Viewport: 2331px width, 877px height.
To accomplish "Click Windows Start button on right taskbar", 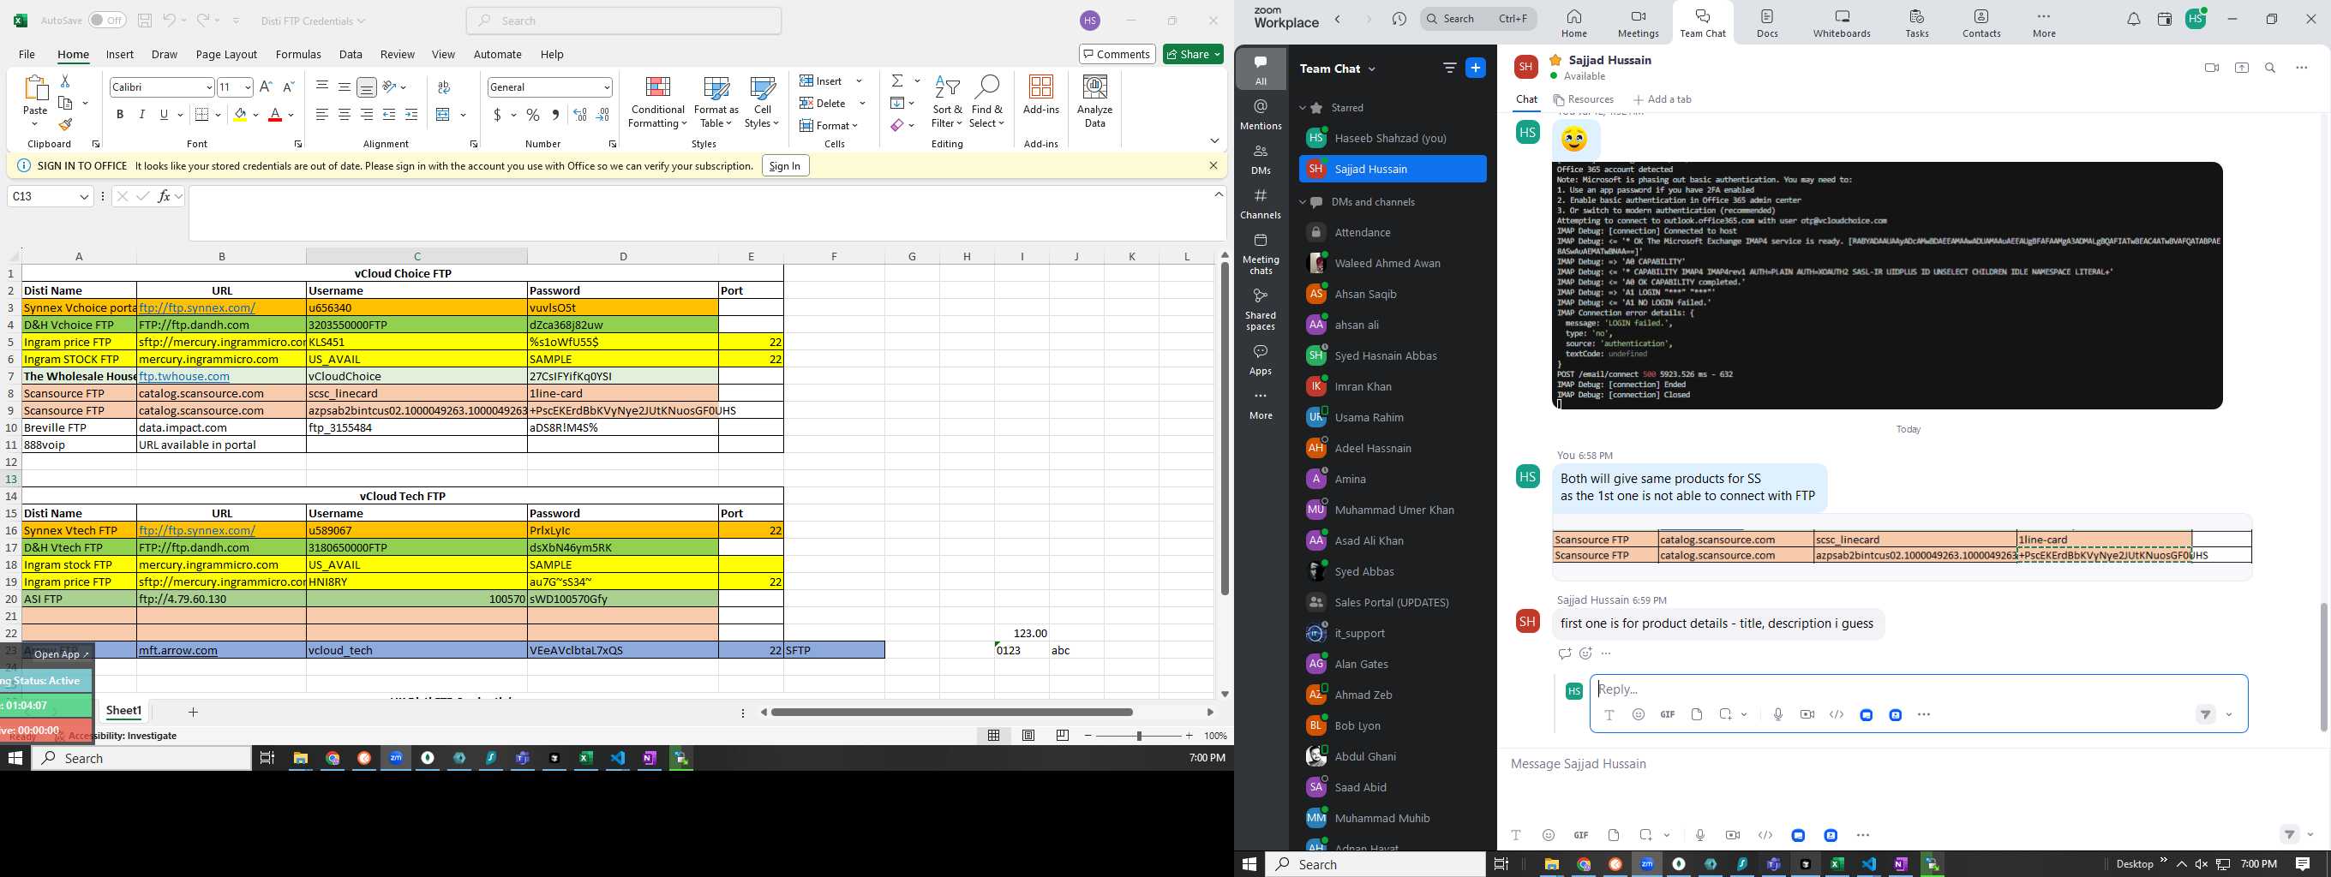I will [1249, 863].
